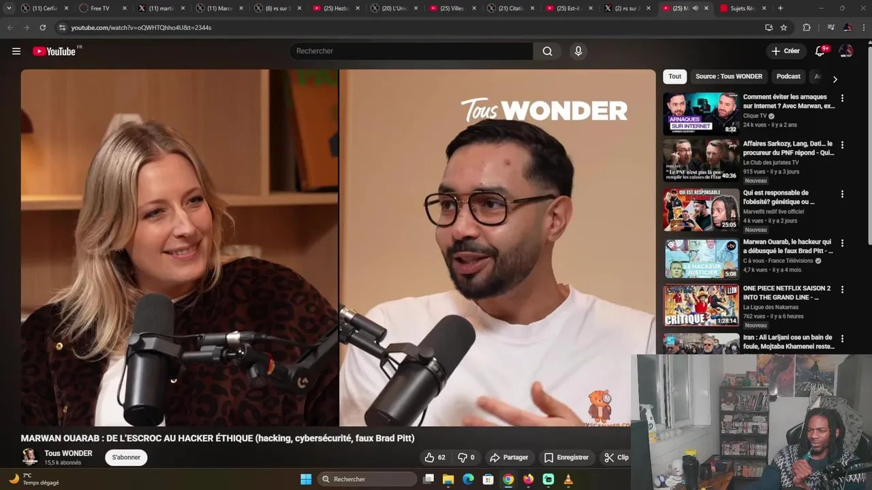Click the search magnifier button

[x=548, y=51]
